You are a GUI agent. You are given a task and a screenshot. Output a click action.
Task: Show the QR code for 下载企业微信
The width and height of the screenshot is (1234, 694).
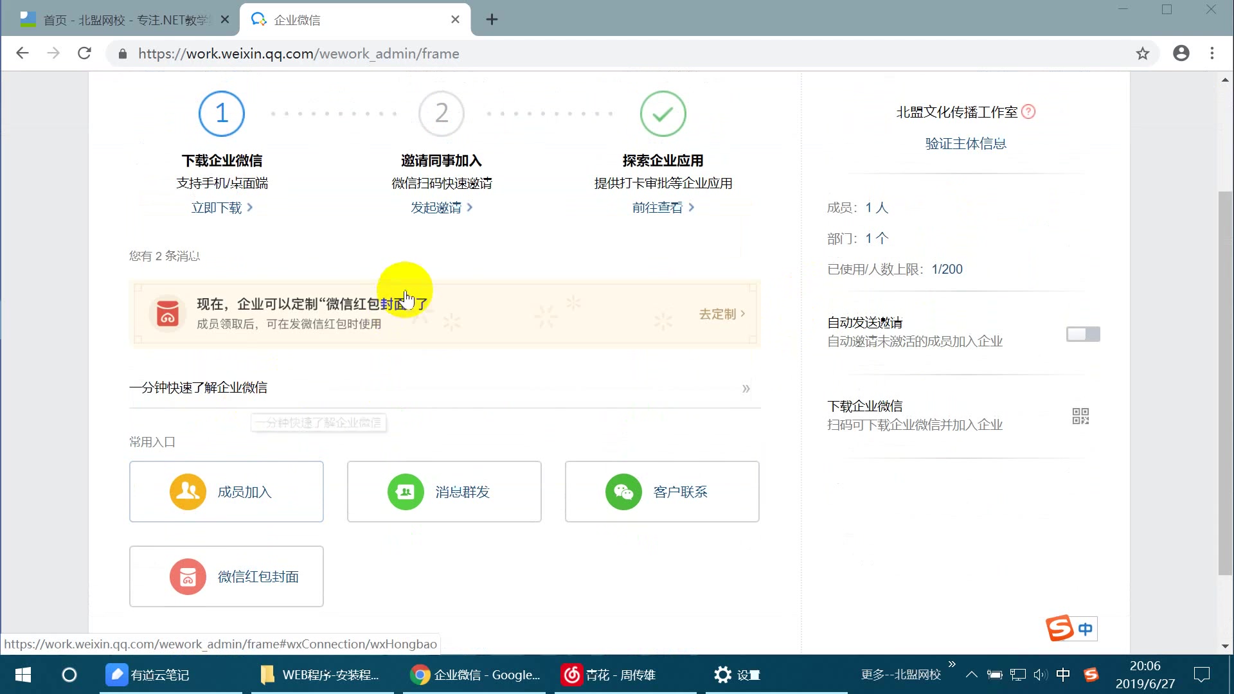click(1080, 416)
